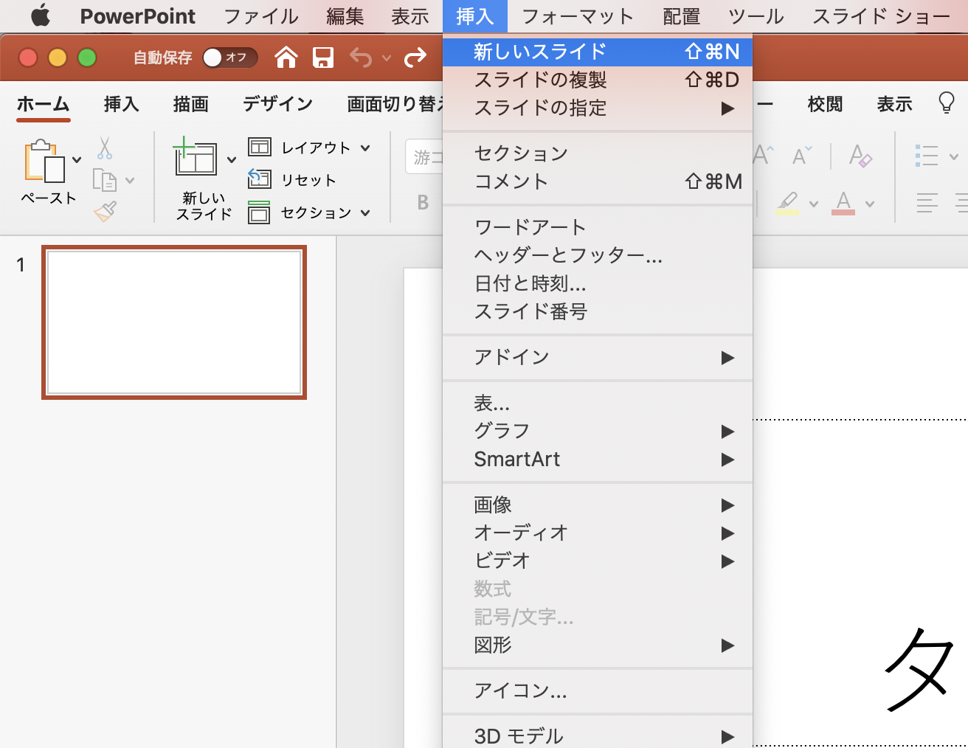Click the lightbulb Tell Me icon

click(x=947, y=103)
